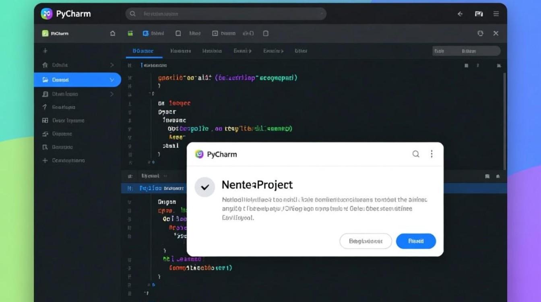
Task: Click the green icon in the toolbar
Action: click(130, 34)
